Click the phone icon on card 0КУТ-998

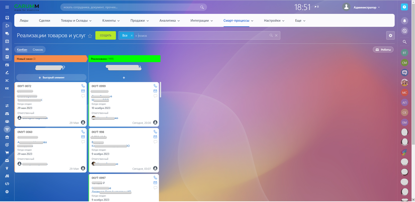155,132
